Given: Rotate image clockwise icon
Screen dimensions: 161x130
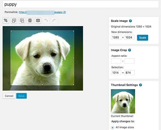Looking at the screenshot, I should [x=22, y=20].
